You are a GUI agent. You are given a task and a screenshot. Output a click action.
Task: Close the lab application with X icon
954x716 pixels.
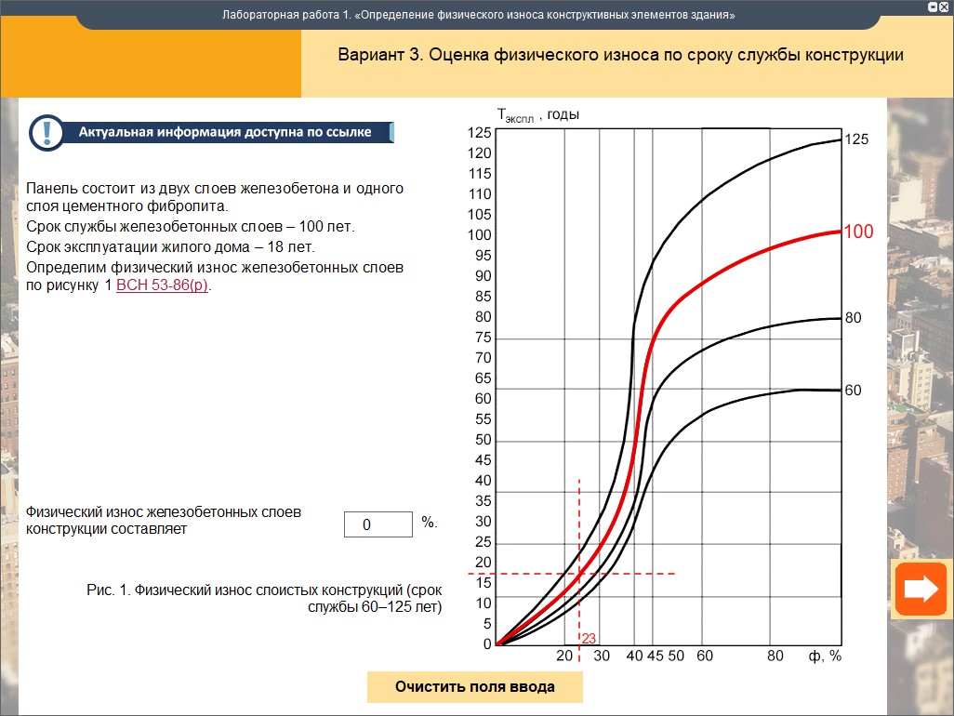point(944,7)
